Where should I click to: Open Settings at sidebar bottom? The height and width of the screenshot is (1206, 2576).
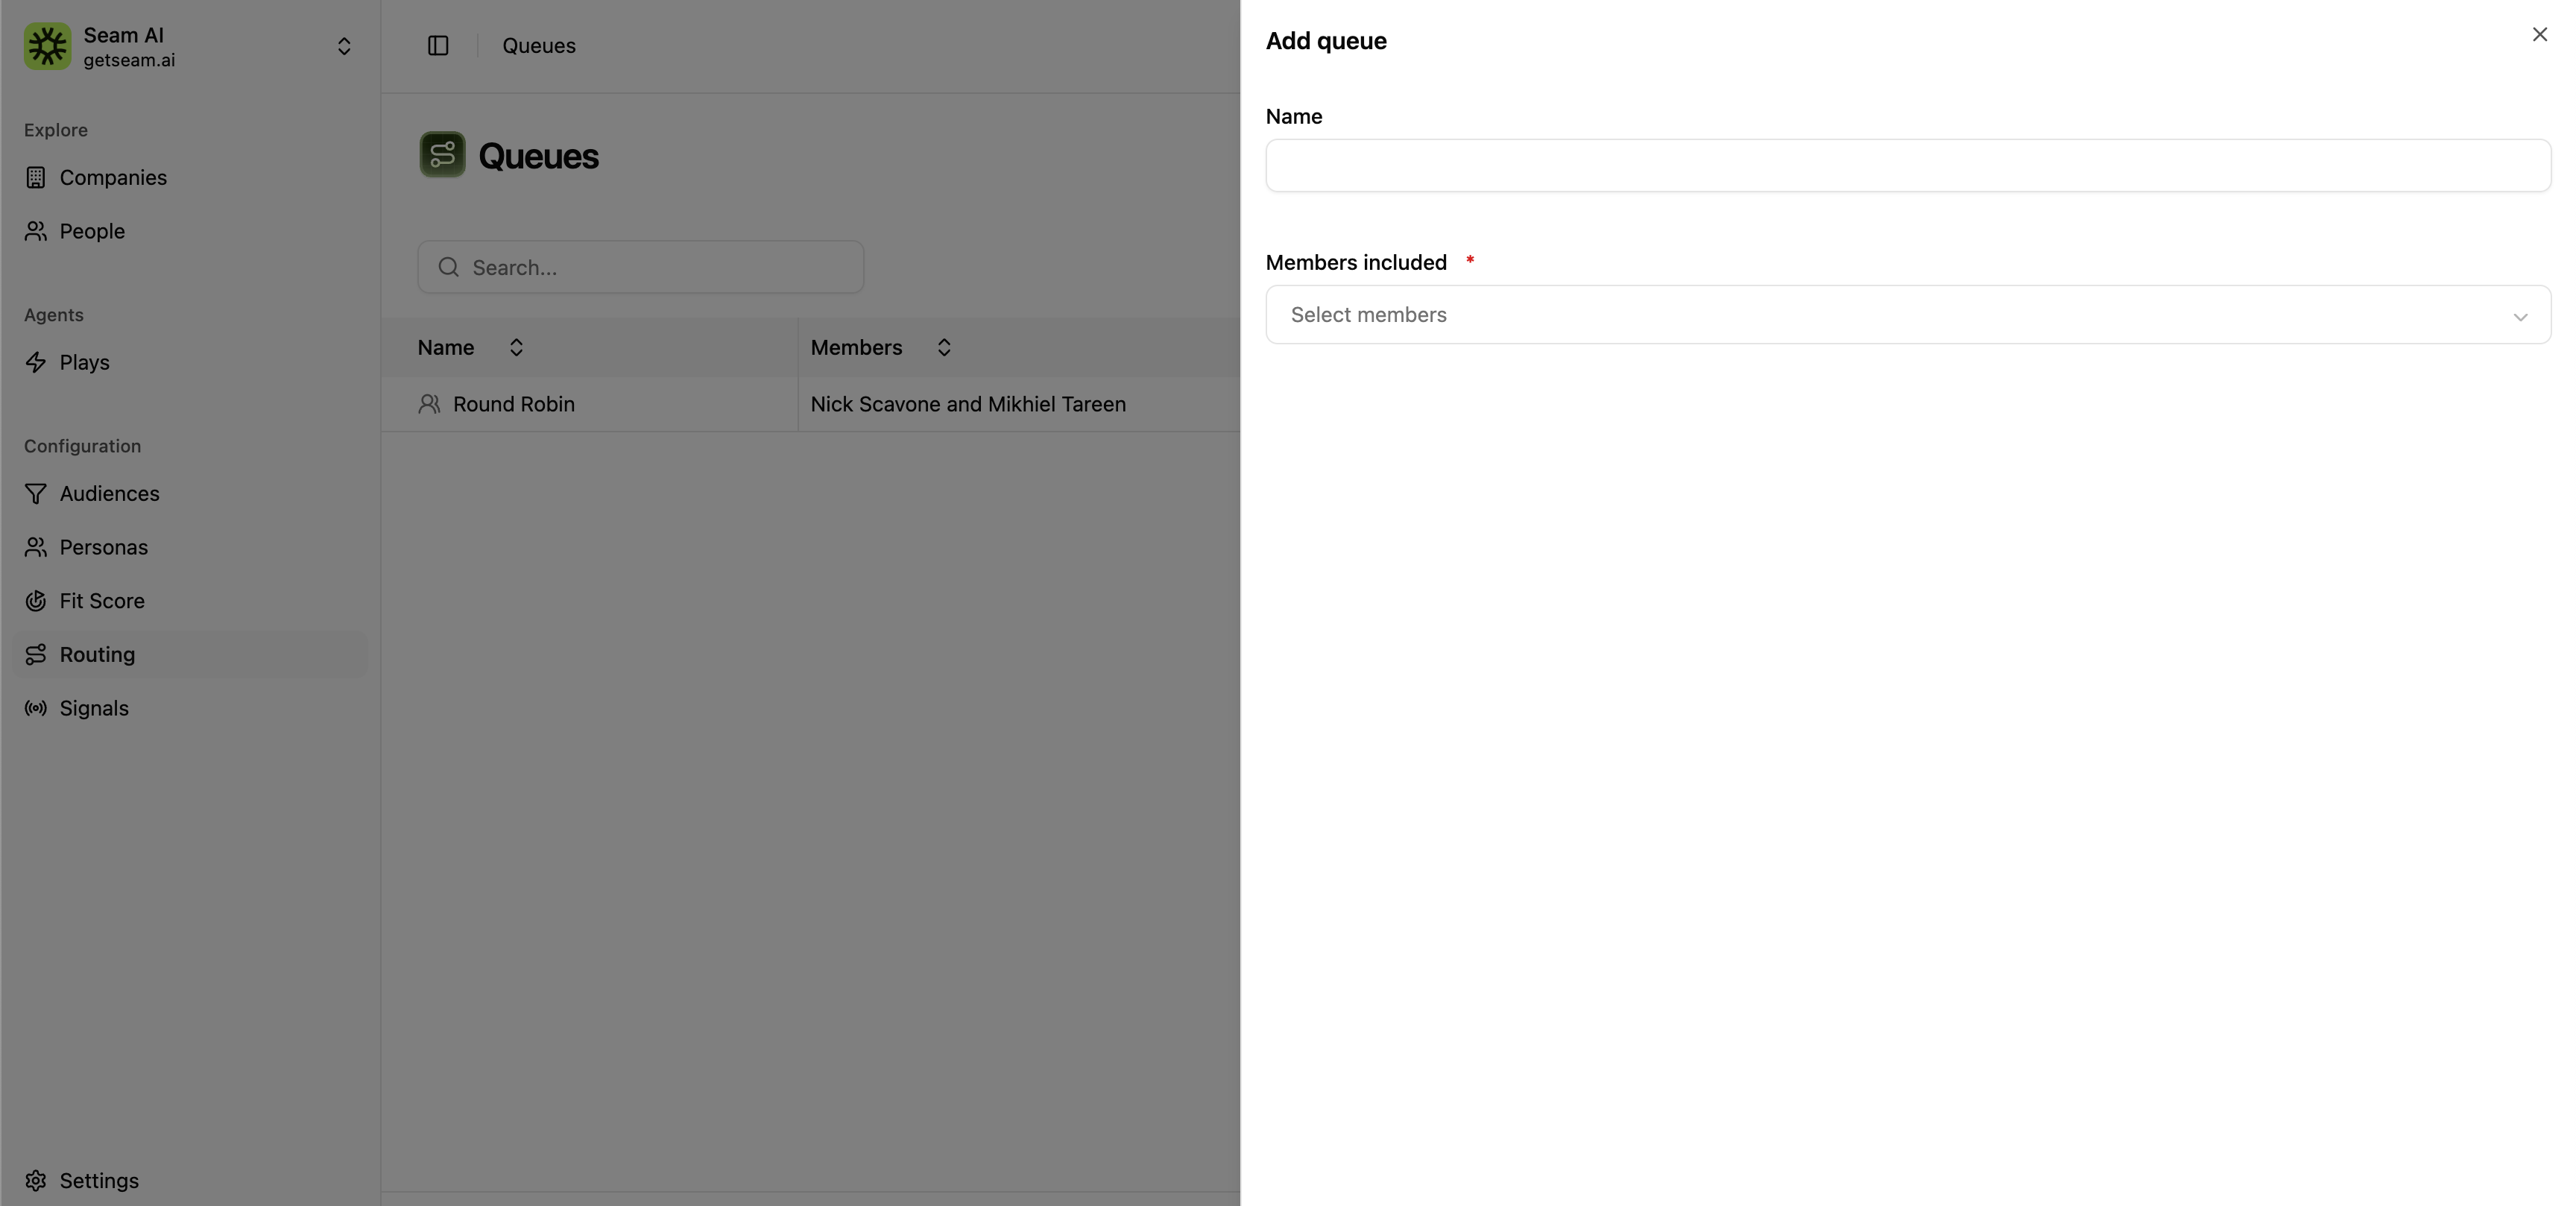tap(97, 1180)
